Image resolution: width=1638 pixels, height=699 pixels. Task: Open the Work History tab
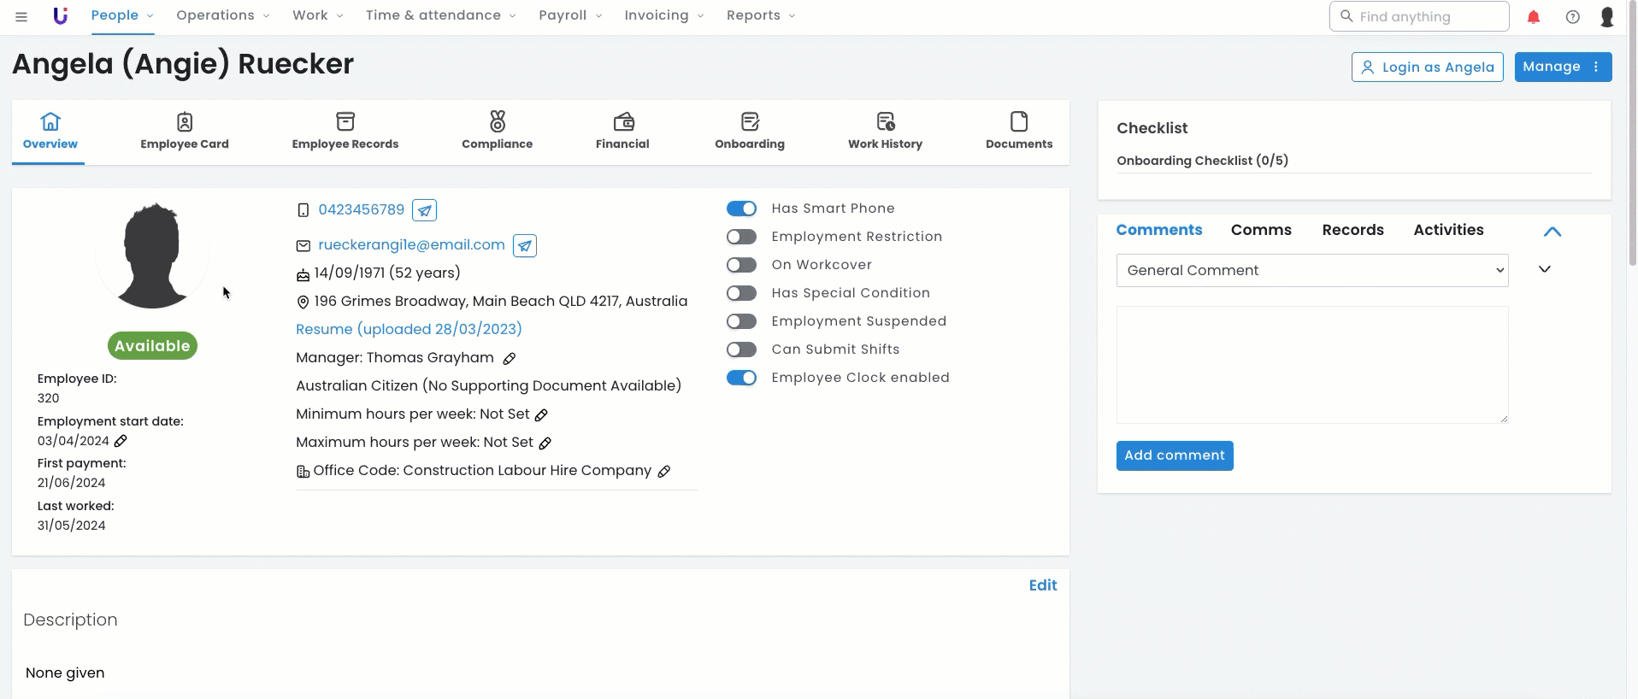pyautogui.click(x=885, y=132)
